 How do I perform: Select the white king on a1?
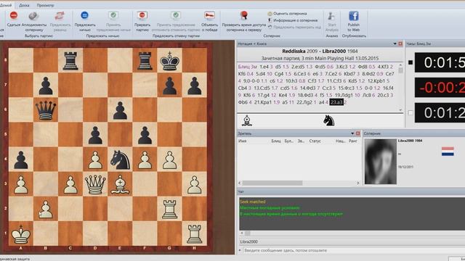tap(21, 233)
